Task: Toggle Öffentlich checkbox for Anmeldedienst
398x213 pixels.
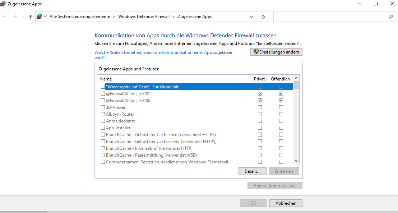Action: (281, 121)
